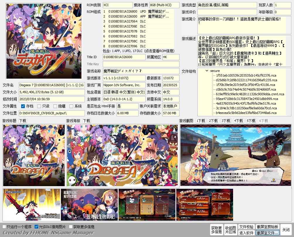Viewport: 294px width, 237px height.
Task: Click the 游戏厂商 Nippon Ichi Software field
Action: tap(124, 85)
